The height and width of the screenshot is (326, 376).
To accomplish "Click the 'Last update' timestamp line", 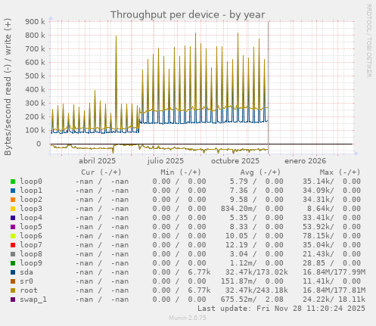I will pos(281,309).
